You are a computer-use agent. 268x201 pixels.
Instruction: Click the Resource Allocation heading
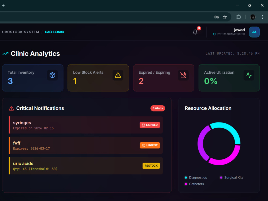tap(208, 108)
